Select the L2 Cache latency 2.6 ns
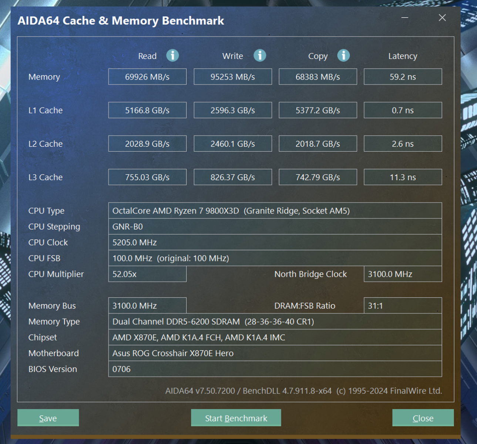The width and height of the screenshot is (477, 444). [x=403, y=144]
